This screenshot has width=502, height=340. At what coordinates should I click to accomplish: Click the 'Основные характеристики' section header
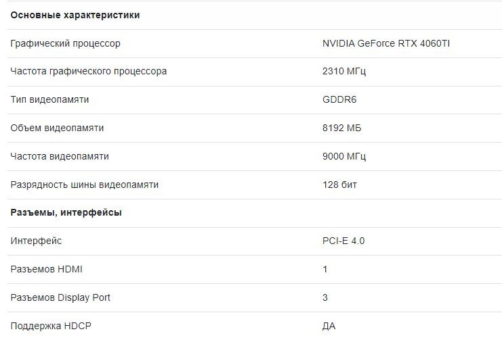coord(75,15)
